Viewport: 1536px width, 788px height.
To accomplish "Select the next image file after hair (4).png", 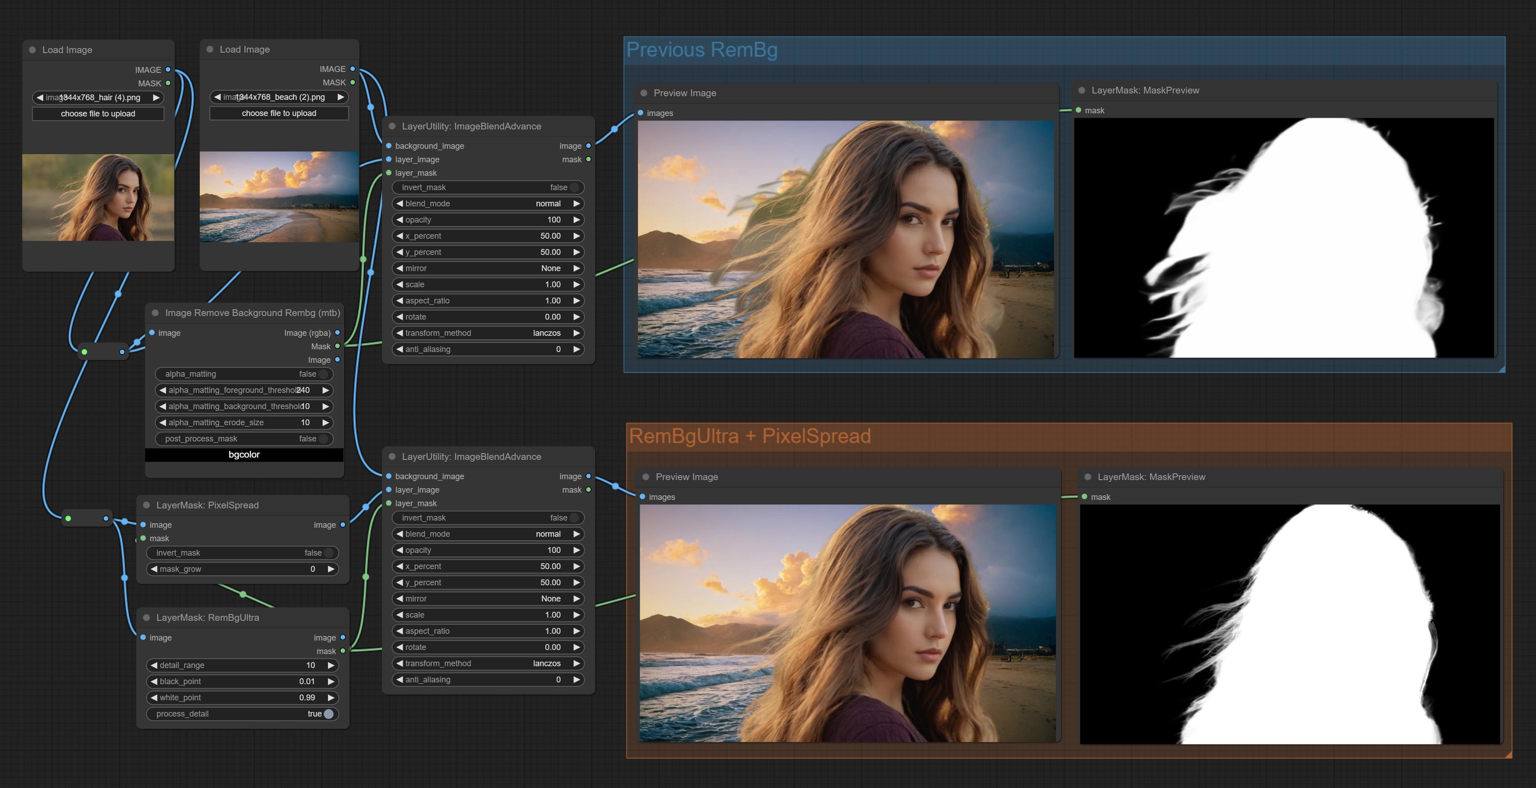I will (x=156, y=98).
